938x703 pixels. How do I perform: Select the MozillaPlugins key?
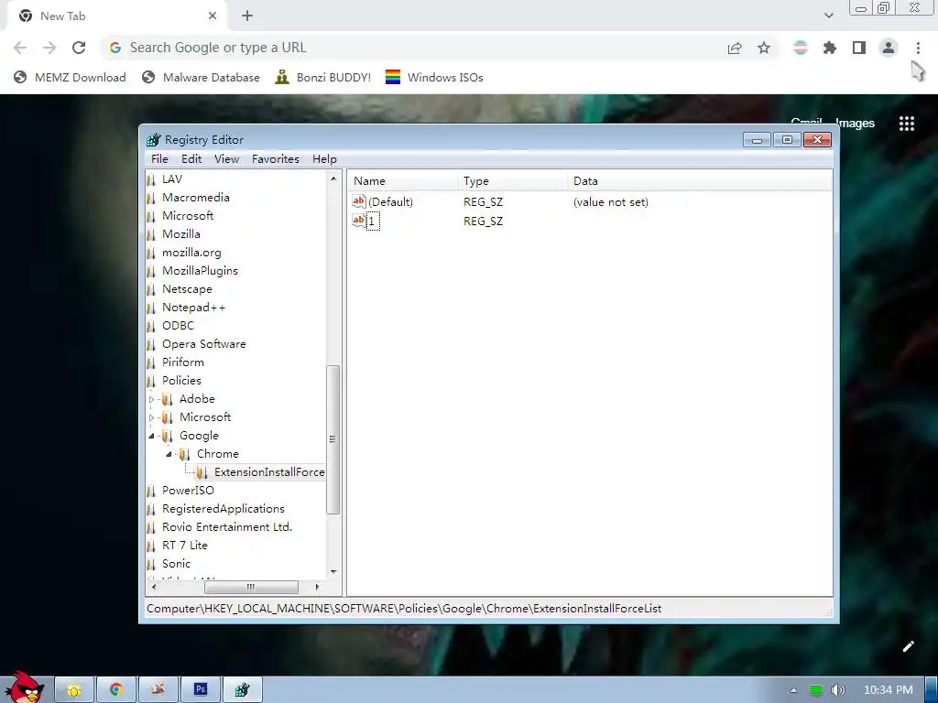[200, 271]
